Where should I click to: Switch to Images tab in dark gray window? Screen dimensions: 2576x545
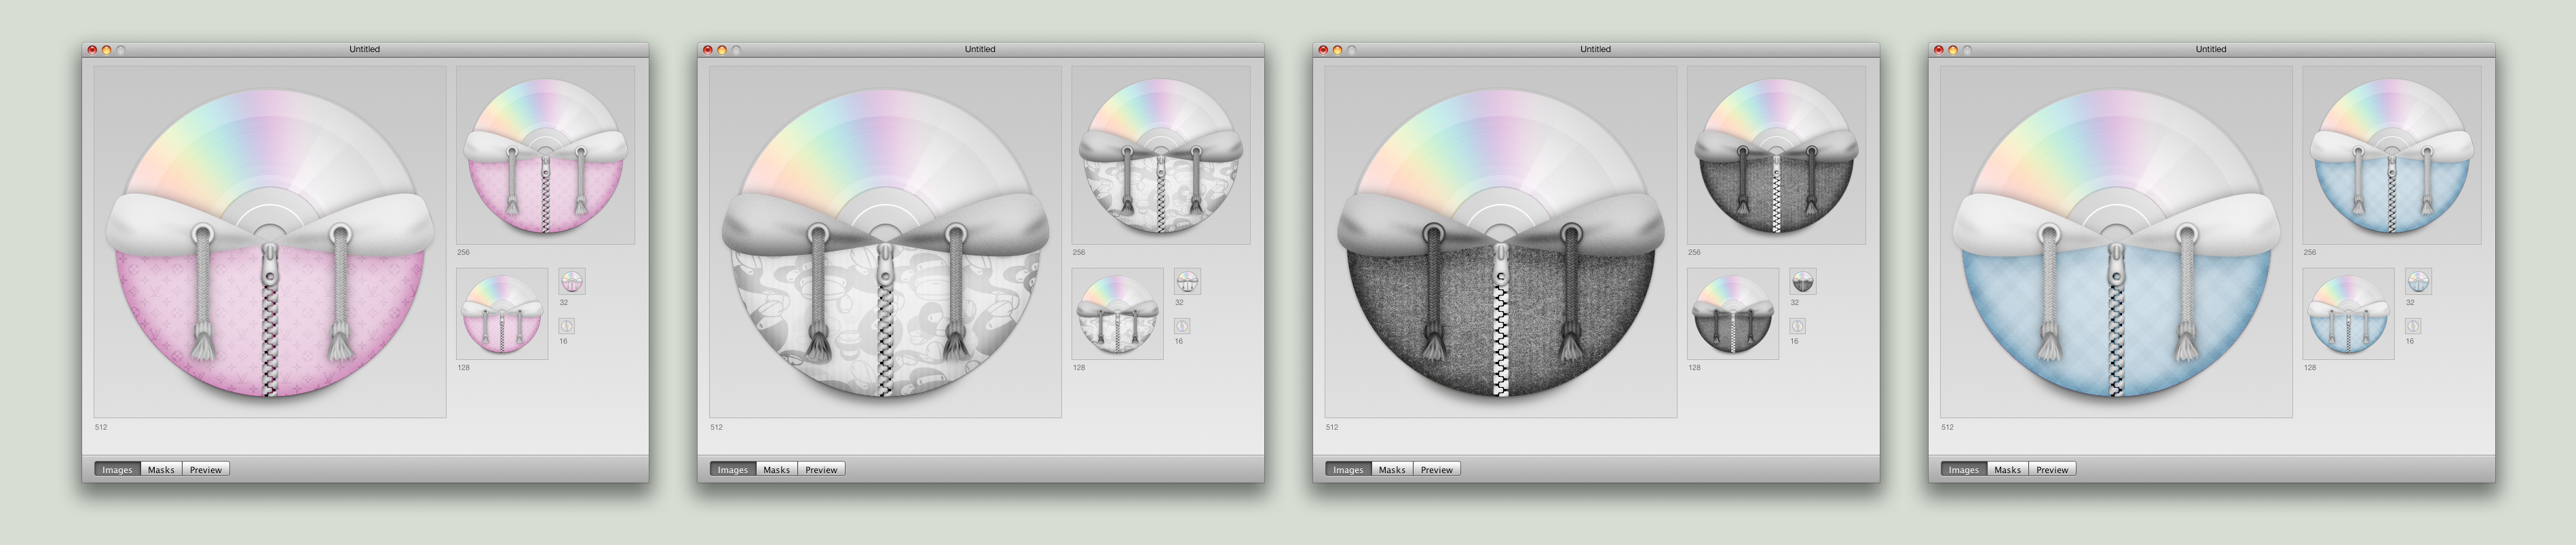1348,469
